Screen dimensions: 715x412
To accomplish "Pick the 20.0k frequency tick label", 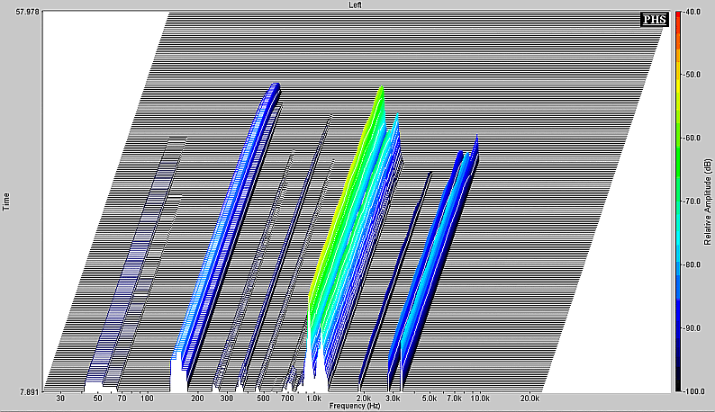I will [529, 398].
